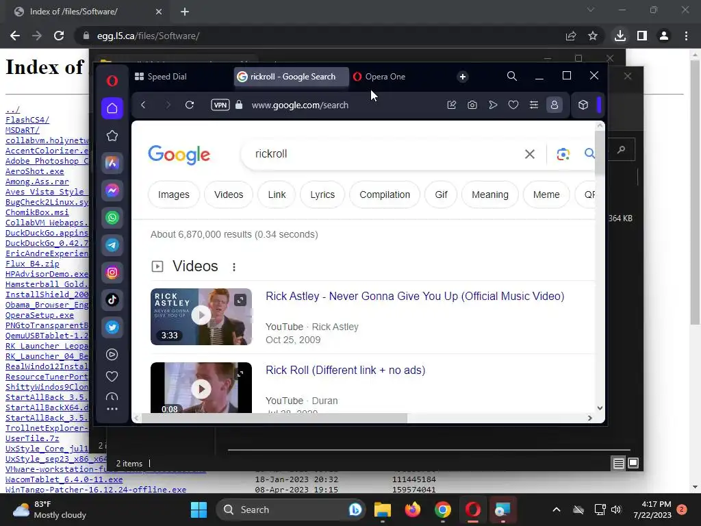Viewport: 701px width, 526px height.
Task: Open Rick Roll (Different link + no ads)
Action: (x=345, y=371)
